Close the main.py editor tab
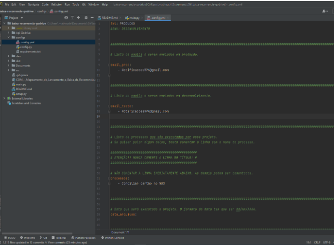Screen dimensions: 334x245 [142, 18]
